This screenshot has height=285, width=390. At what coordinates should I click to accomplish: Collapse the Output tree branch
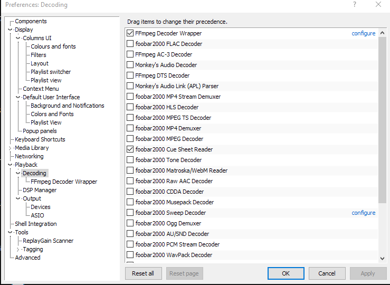(x=18, y=198)
